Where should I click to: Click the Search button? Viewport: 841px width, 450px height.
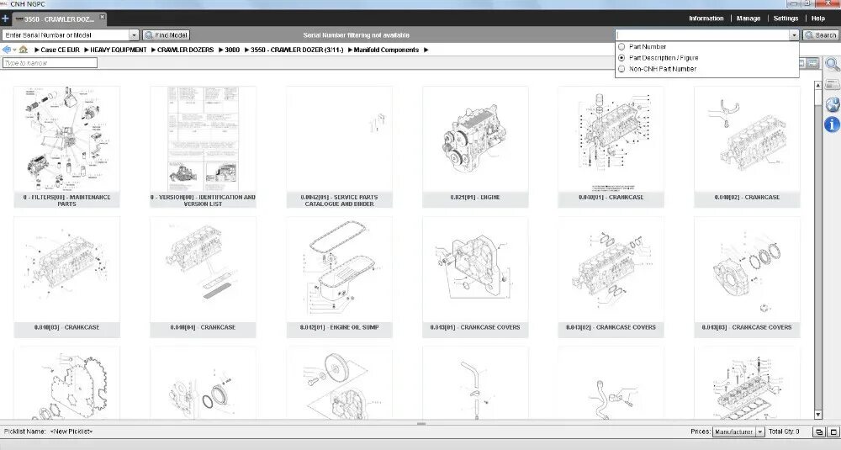[x=821, y=34]
